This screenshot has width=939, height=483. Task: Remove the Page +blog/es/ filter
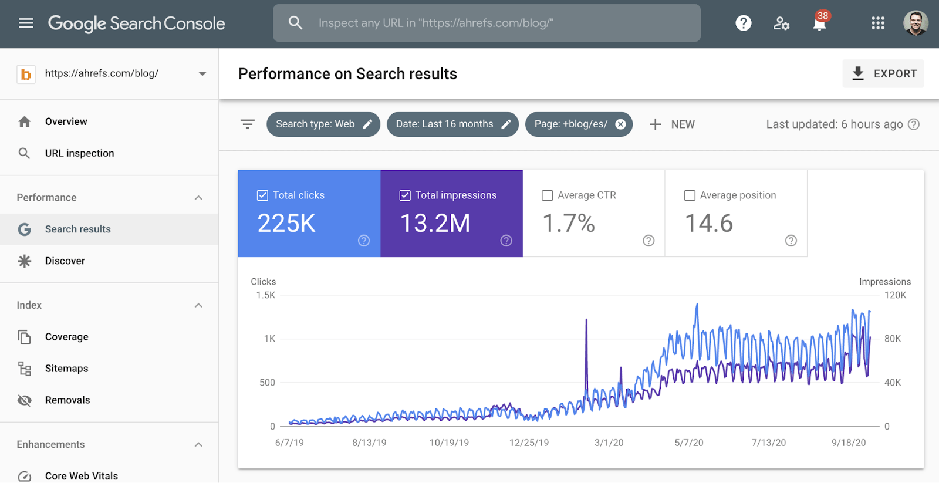click(x=620, y=124)
